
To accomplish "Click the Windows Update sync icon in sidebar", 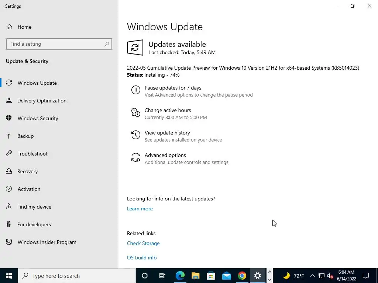I will tap(9, 83).
